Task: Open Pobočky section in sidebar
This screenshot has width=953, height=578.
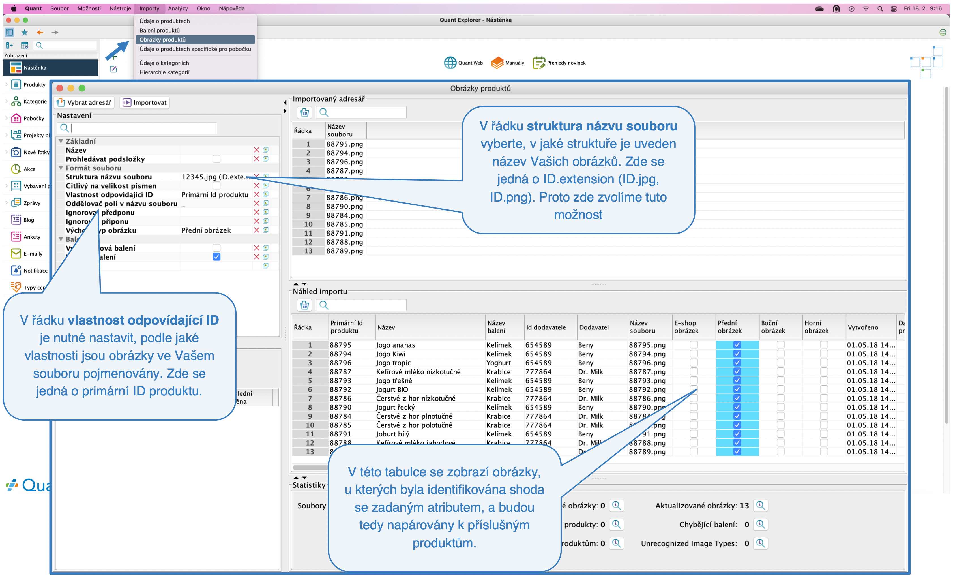Action: pyautogui.click(x=28, y=118)
